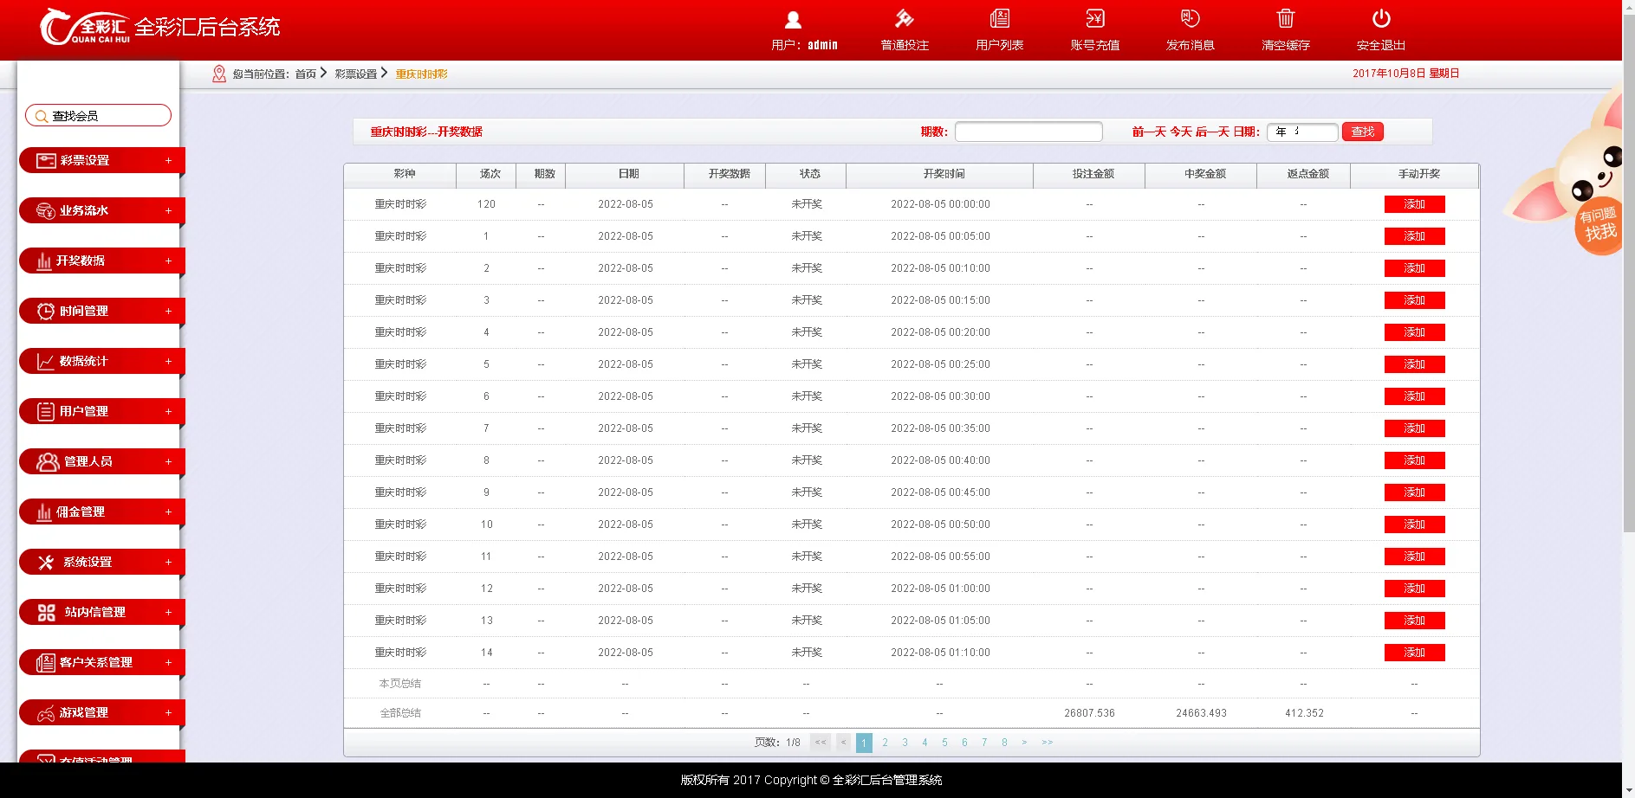Expand 数据统计 with its plus sign
Viewport: 1635px width, 798px height.
pos(168,361)
